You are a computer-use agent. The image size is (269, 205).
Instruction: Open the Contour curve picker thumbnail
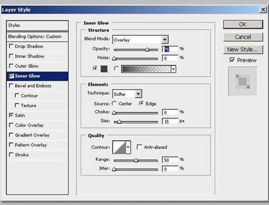[x=120, y=147]
